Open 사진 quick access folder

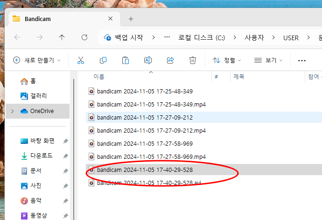[x=31, y=185]
